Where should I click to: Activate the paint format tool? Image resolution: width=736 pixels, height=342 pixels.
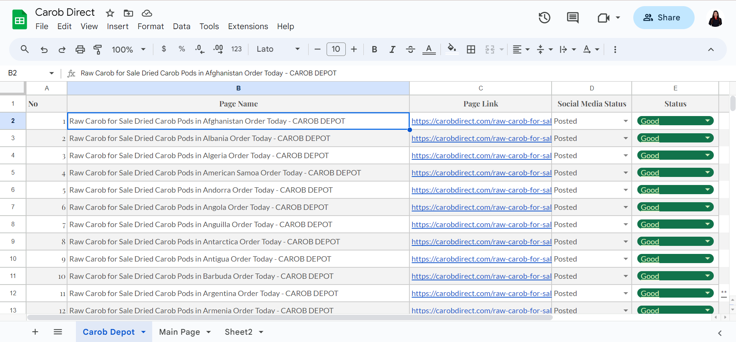[x=98, y=49]
